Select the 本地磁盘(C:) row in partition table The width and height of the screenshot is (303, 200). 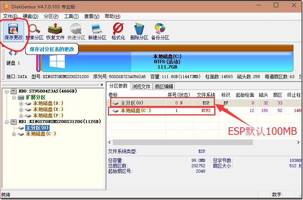click(x=205, y=111)
